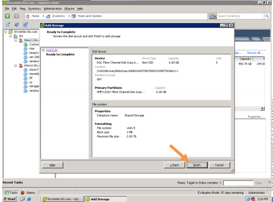Open the View menu
The width and height of the screenshot is (273, 202).
22,9
